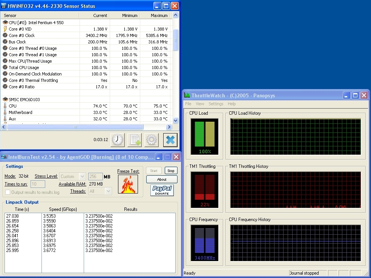Click the HWiNFO horizontal scrollbar thumb

(x=75, y=127)
